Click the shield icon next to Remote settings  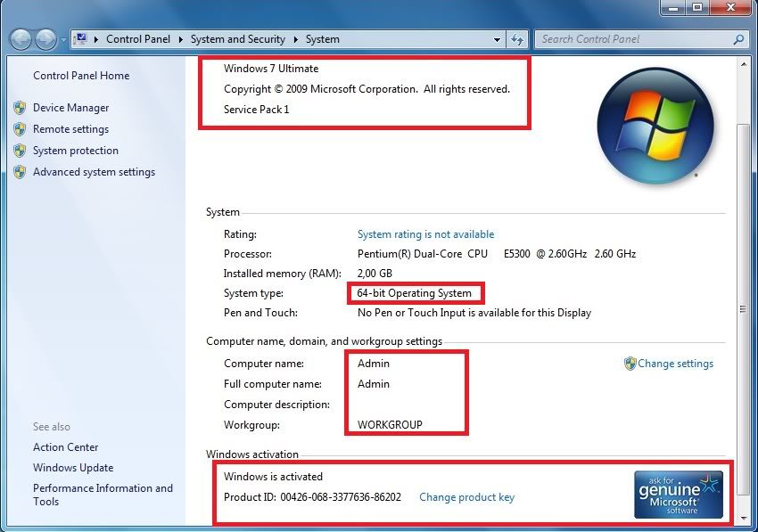(20, 129)
